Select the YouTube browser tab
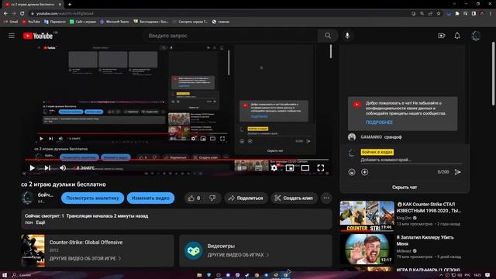Image resolution: width=496 pixels, height=279 pixels. click(32, 5)
